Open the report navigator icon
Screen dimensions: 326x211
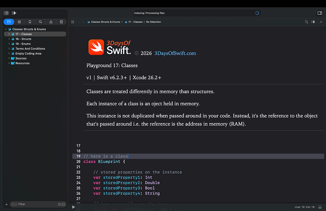click(x=61, y=22)
